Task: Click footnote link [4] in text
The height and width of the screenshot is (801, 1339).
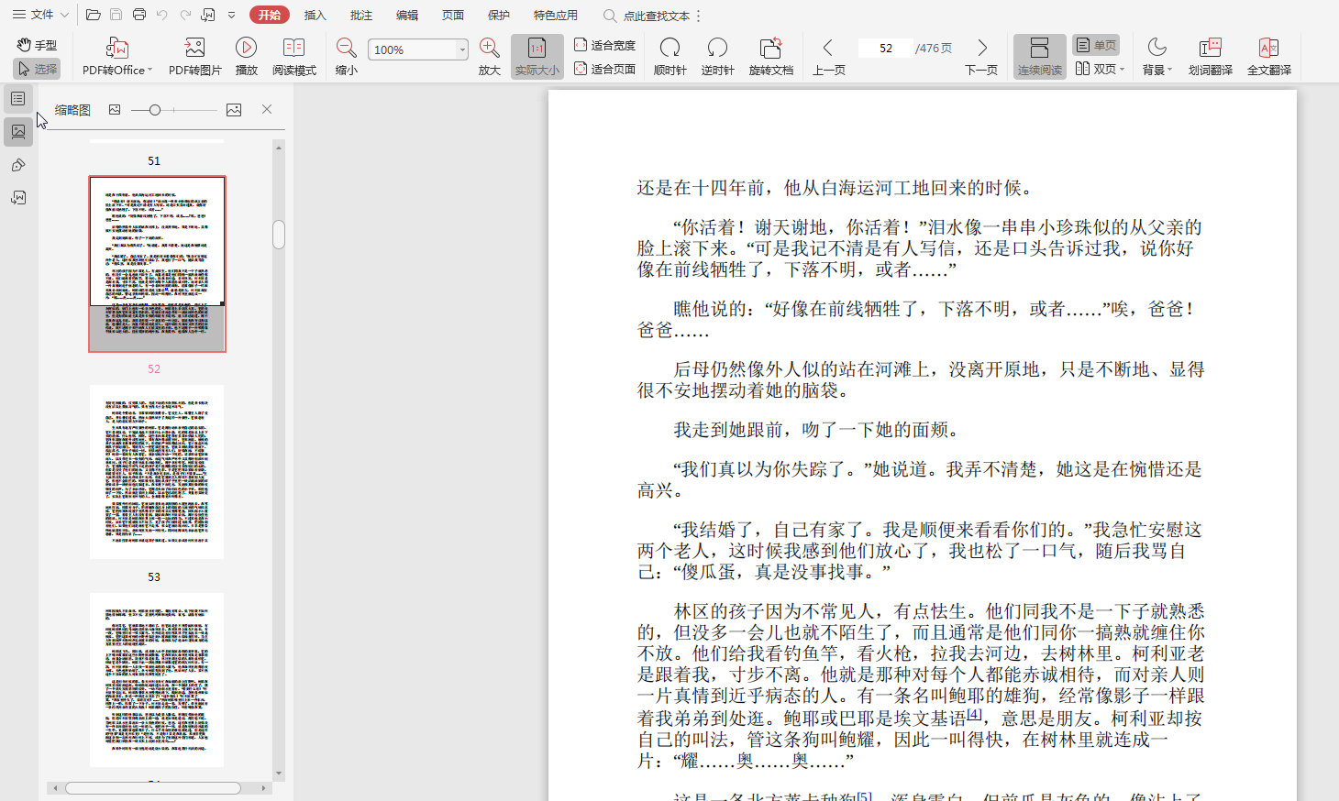Action: click(974, 714)
